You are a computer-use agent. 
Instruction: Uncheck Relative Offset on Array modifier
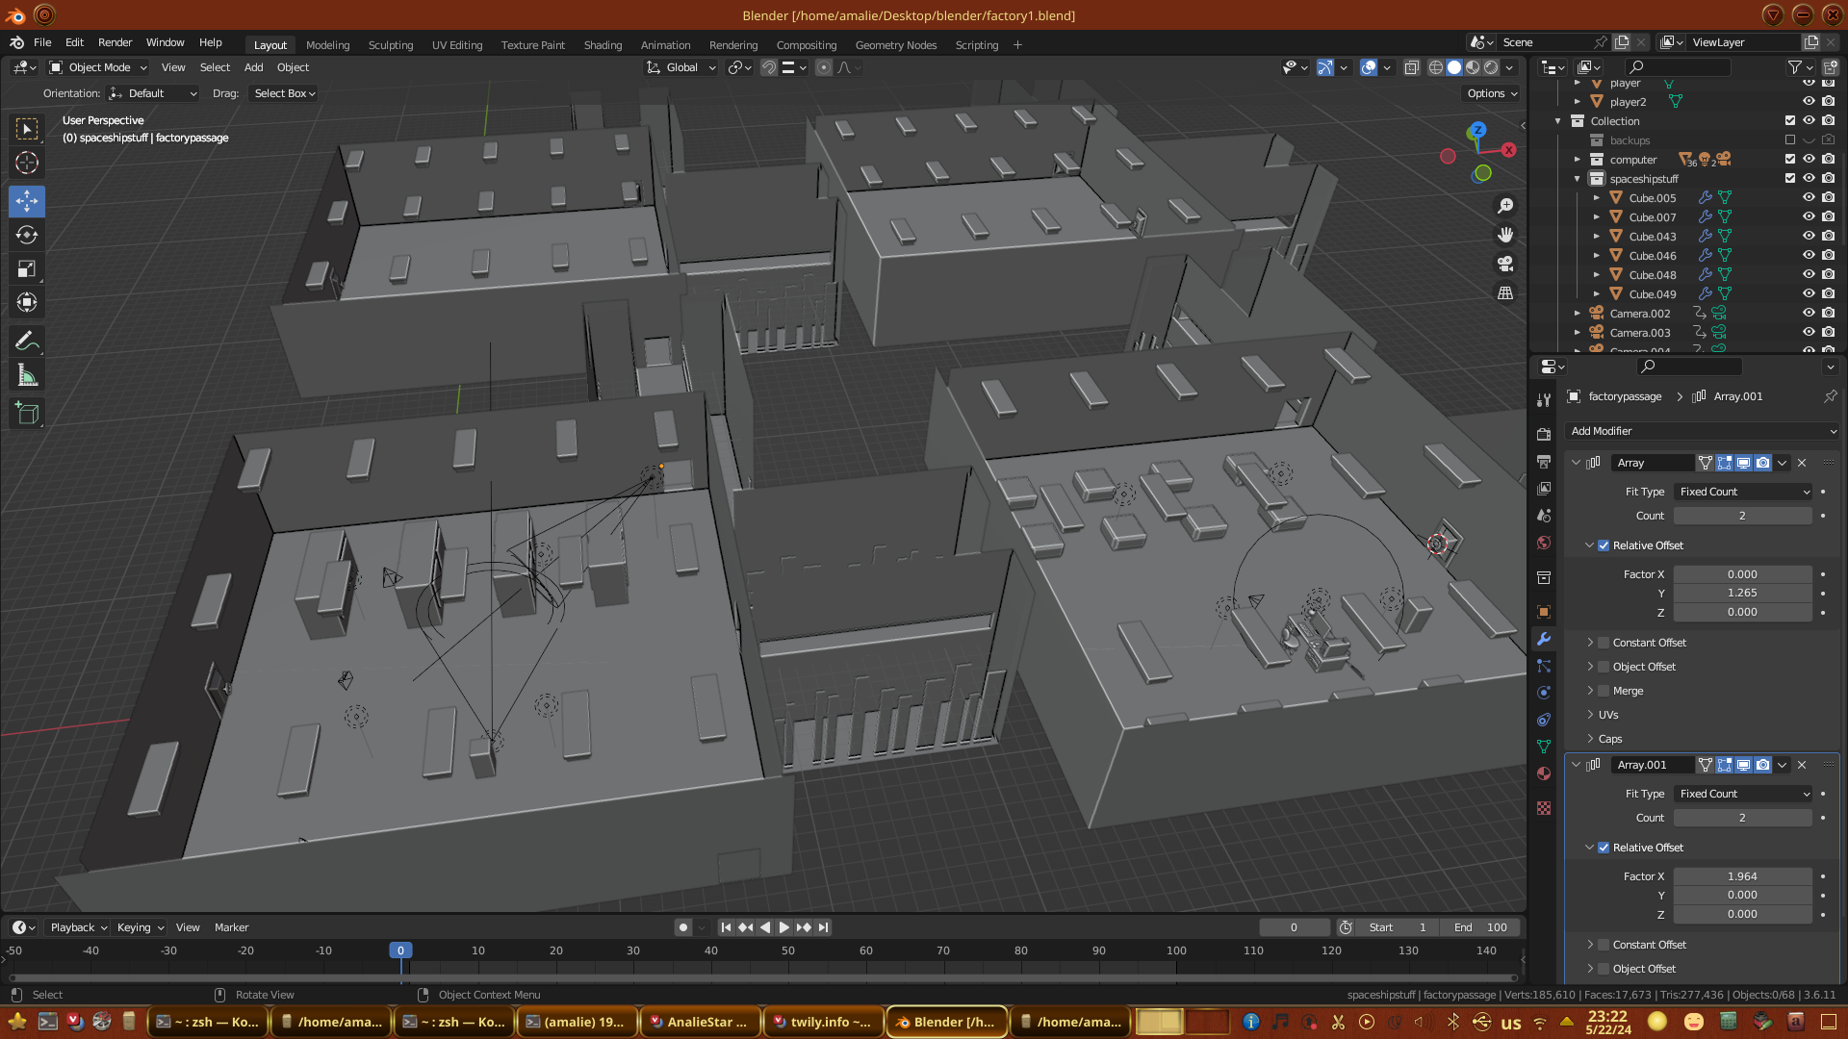tap(1604, 545)
